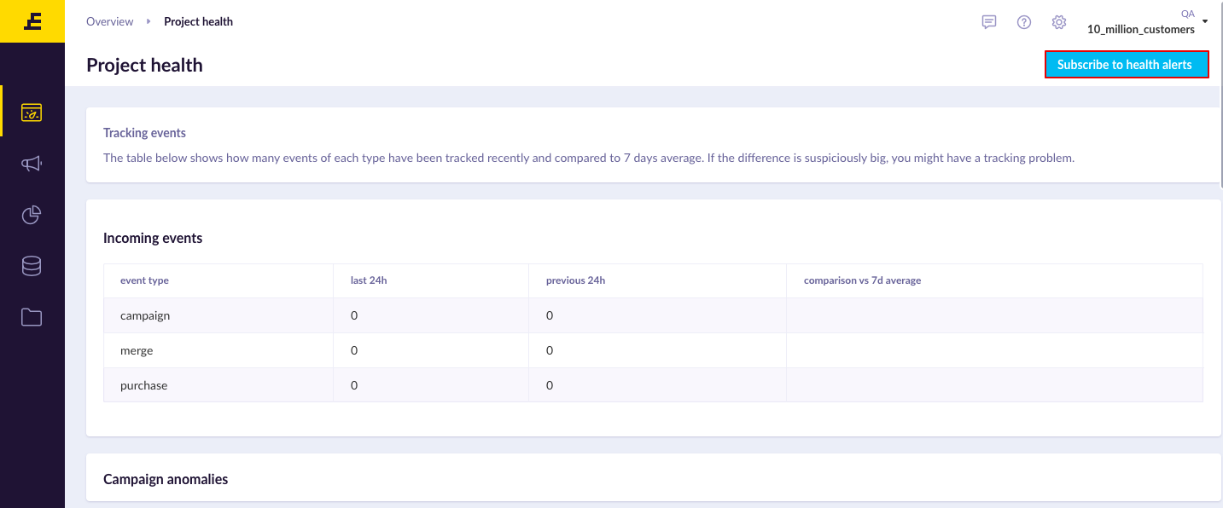Click the comparison vs 7d average header
The width and height of the screenshot is (1223, 508).
coord(862,280)
